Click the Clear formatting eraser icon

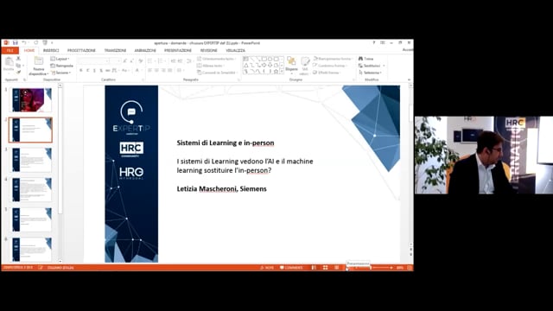pyautogui.click(x=140, y=61)
